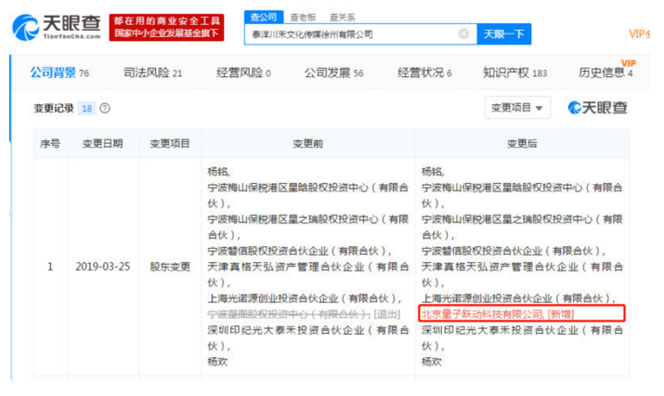Open the 知识产权 section tab
The image size is (664, 396).
(514, 73)
